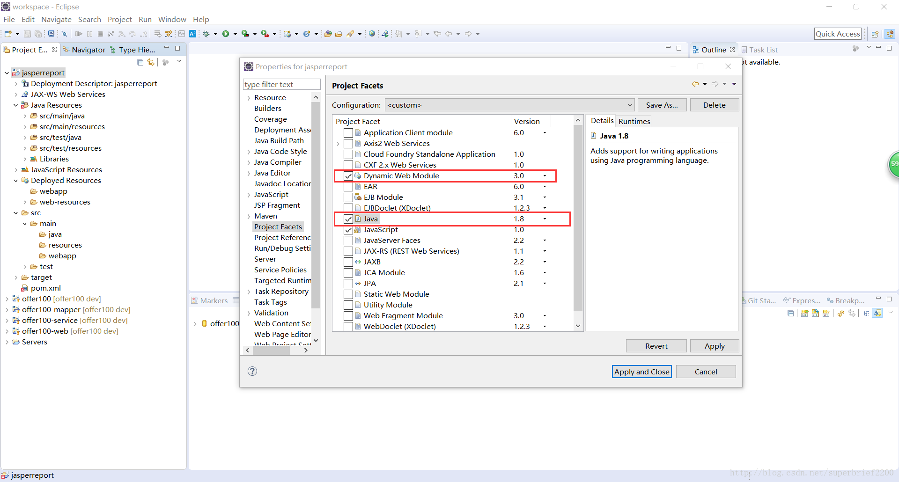Click the Debug bug icon in toolbar
This screenshot has width=899, height=482.
tap(206, 34)
